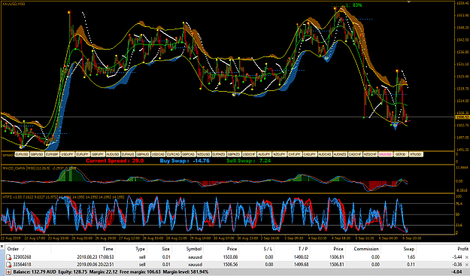Click the Current Spread : 29.0 label
This screenshot has width=470, height=276.
[115, 161]
